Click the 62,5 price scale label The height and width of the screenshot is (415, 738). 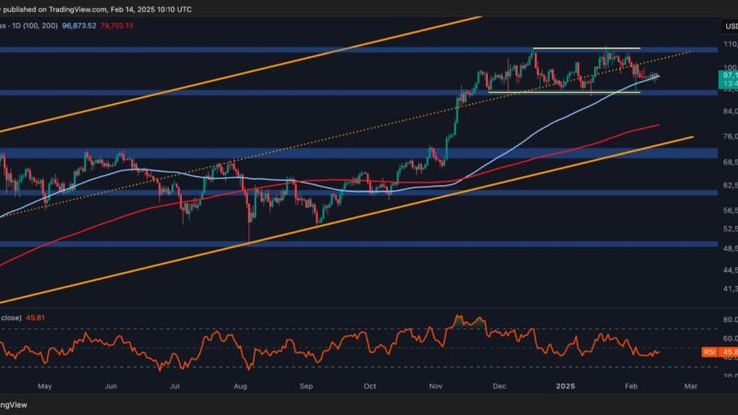tap(730, 185)
